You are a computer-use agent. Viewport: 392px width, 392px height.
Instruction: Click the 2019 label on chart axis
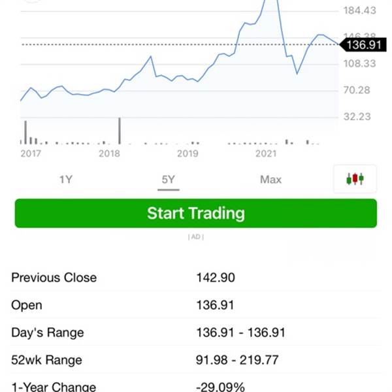(x=188, y=154)
